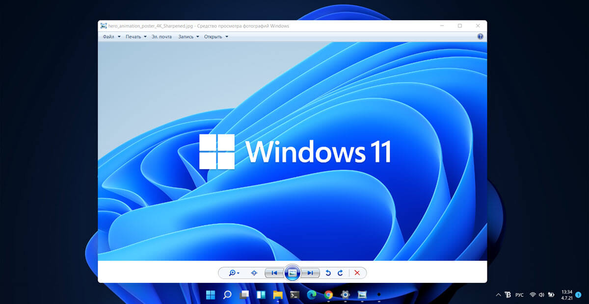Image resolution: width=589 pixels, height=304 pixels.
Task: Open the Файл menu
Action: pyautogui.click(x=111, y=37)
